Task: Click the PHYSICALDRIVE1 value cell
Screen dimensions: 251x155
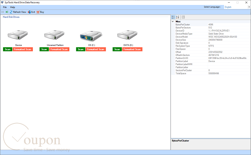Action: click(x=229, y=31)
